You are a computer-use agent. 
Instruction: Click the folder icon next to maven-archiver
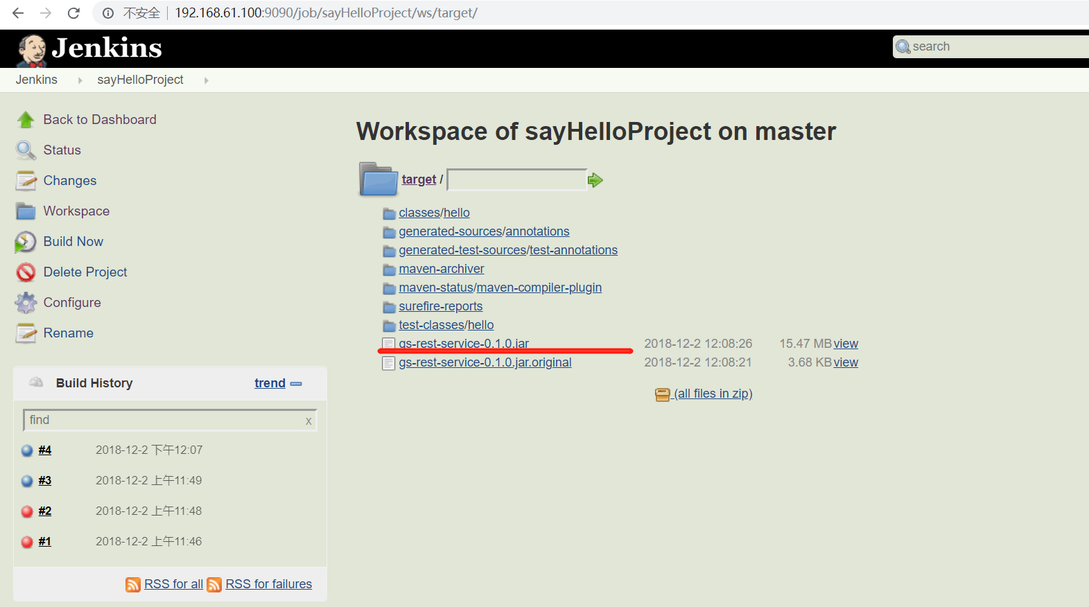point(390,270)
